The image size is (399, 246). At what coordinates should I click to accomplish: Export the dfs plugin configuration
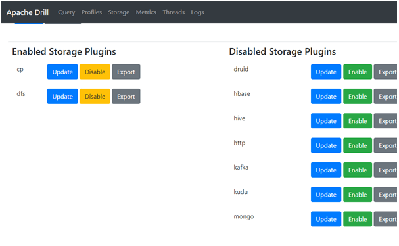(x=126, y=96)
